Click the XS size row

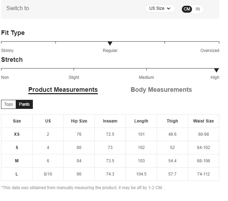(17, 134)
